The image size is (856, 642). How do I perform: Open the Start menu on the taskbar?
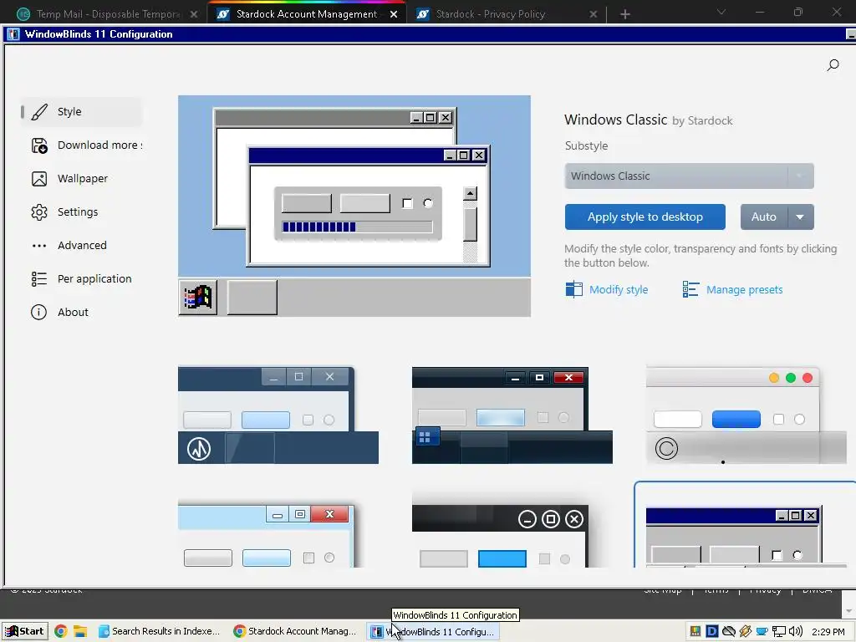click(x=24, y=632)
